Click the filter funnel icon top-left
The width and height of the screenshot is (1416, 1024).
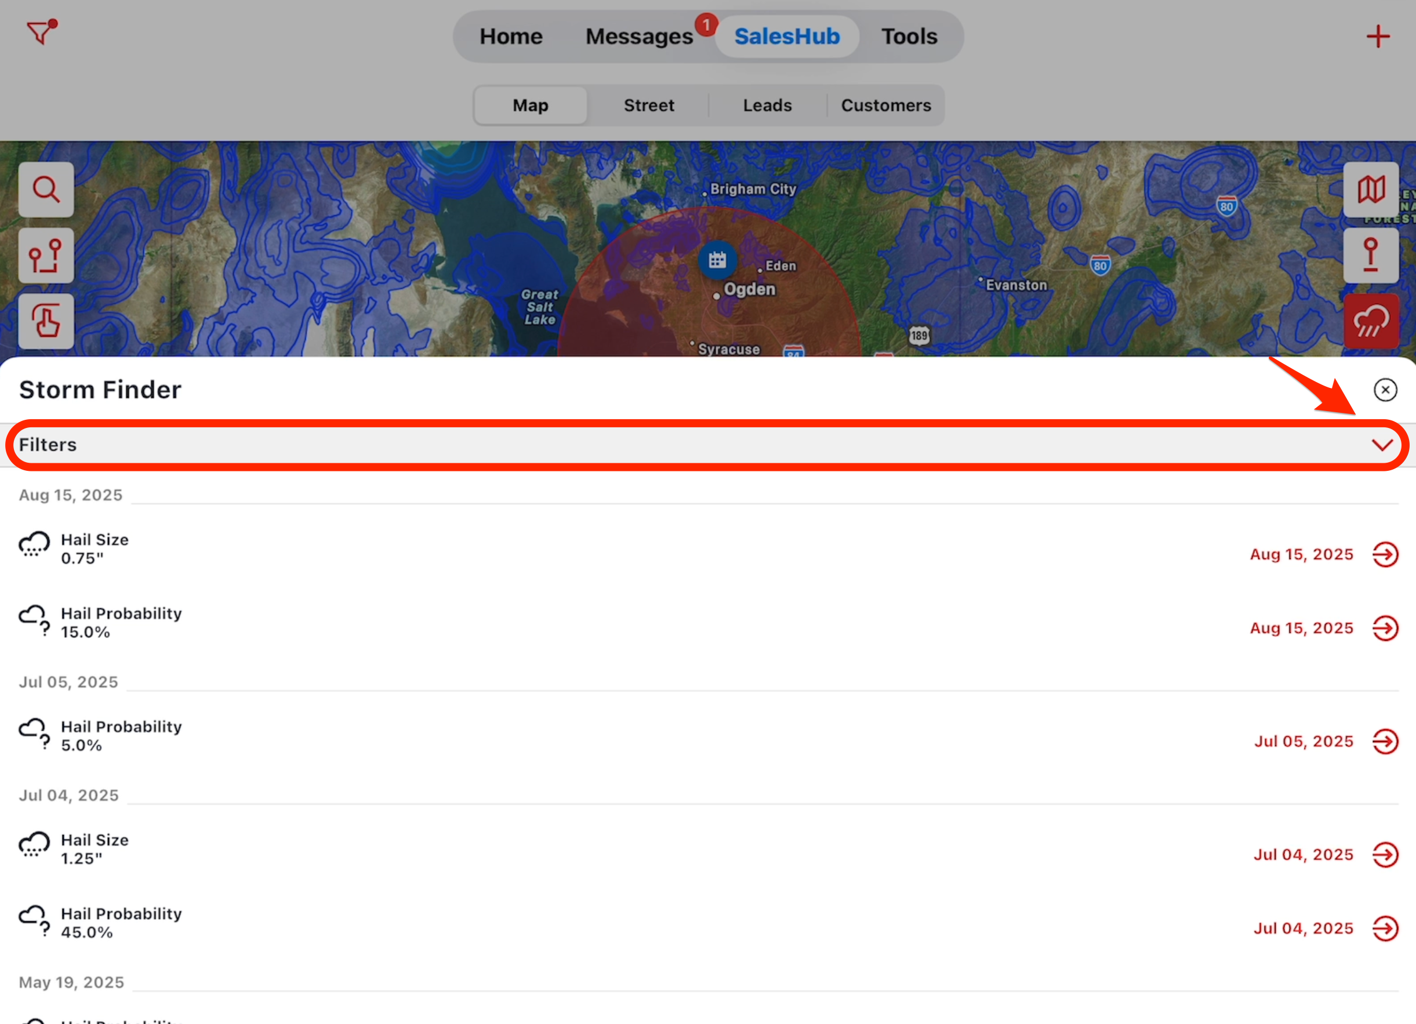pos(41,32)
